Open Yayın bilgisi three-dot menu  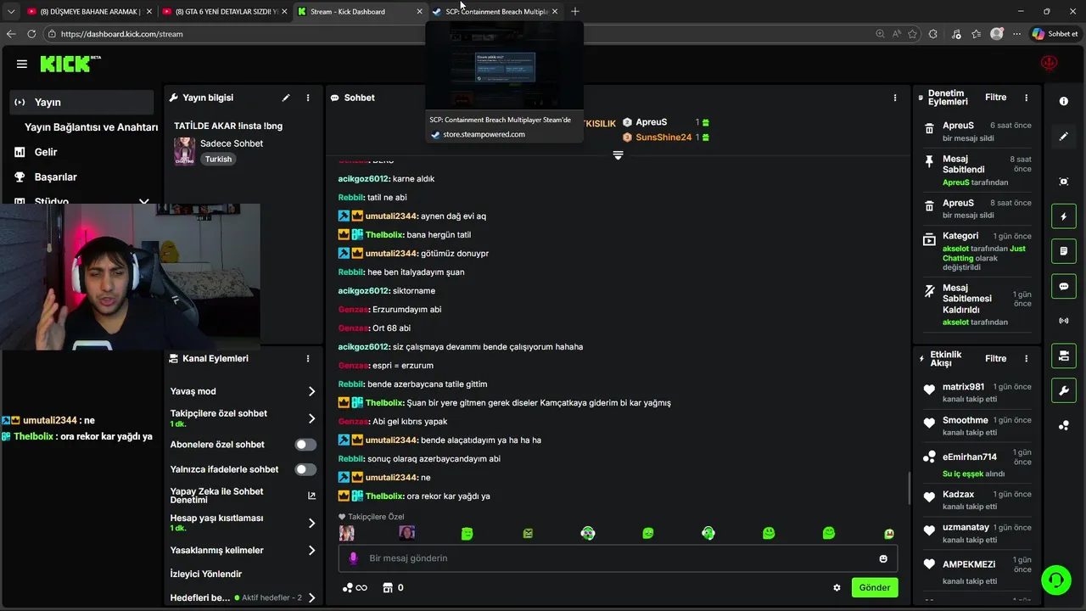pos(308,98)
